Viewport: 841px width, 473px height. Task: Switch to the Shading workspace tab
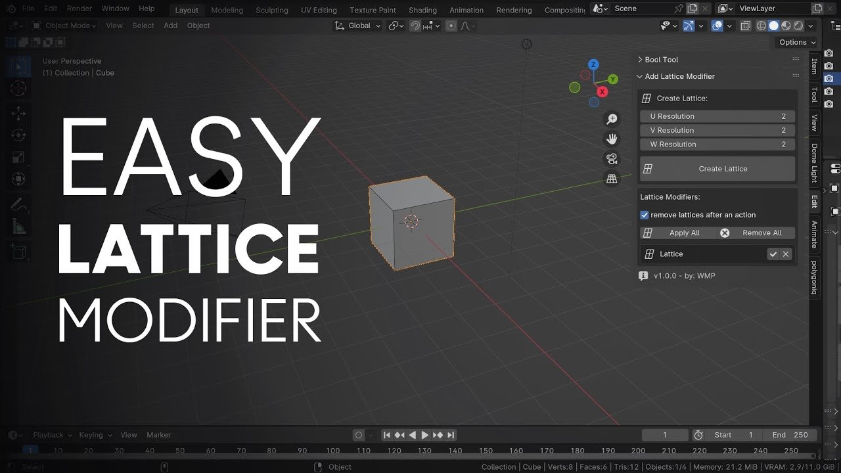(422, 10)
